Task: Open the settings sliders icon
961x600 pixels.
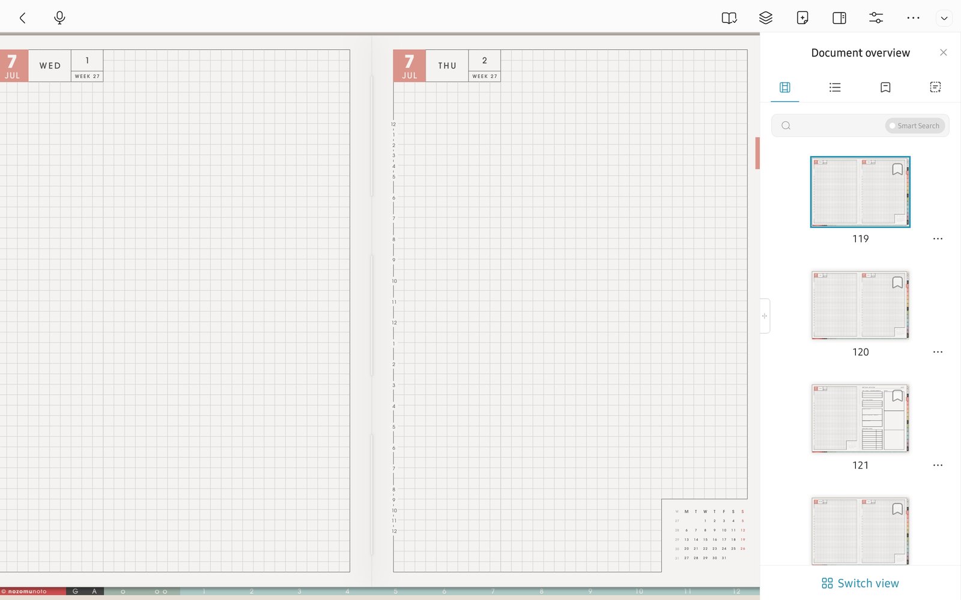Action: (x=876, y=18)
